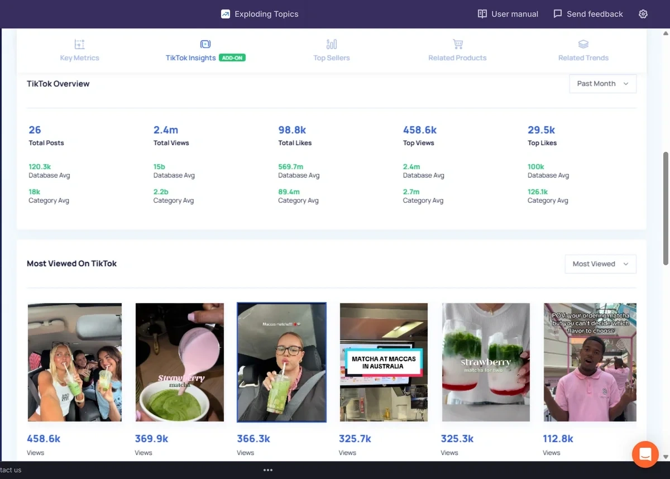Select the Top Sellers chart icon

click(x=331, y=44)
